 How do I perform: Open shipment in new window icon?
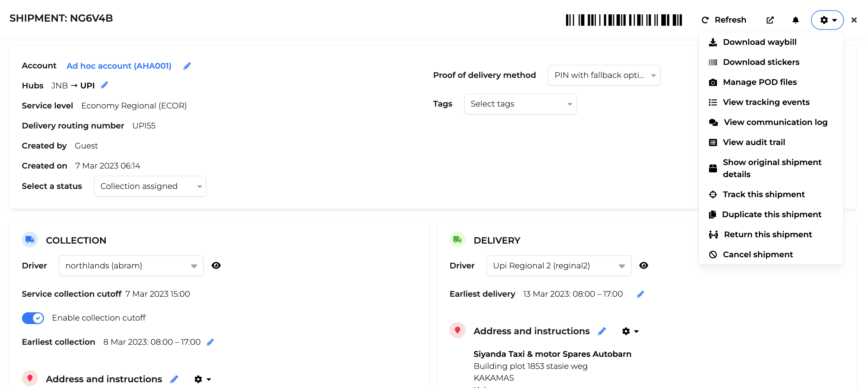[x=770, y=20]
